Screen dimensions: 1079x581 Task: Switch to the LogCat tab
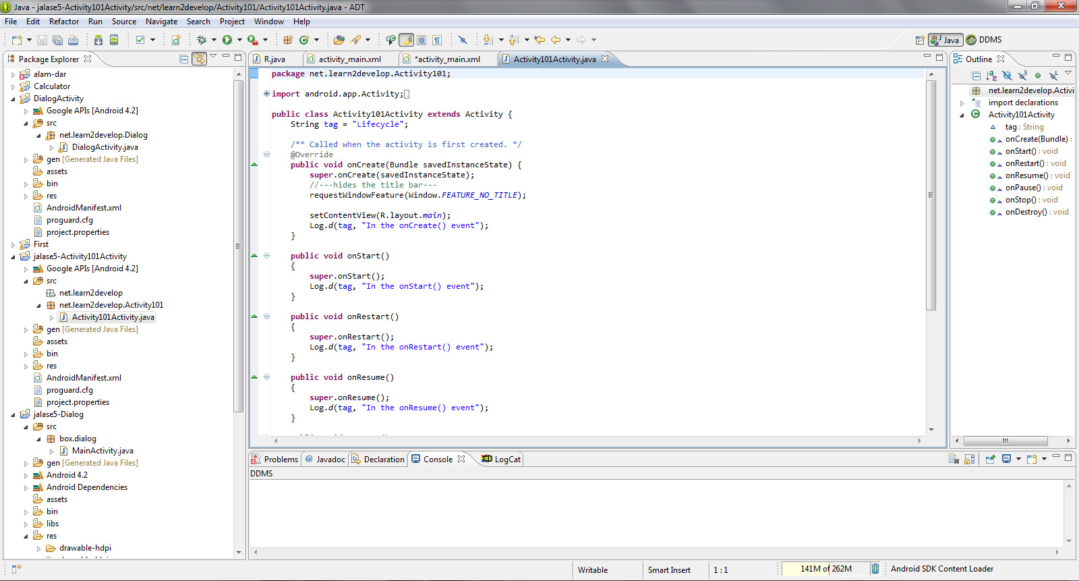pyautogui.click(x=506, y=460)
